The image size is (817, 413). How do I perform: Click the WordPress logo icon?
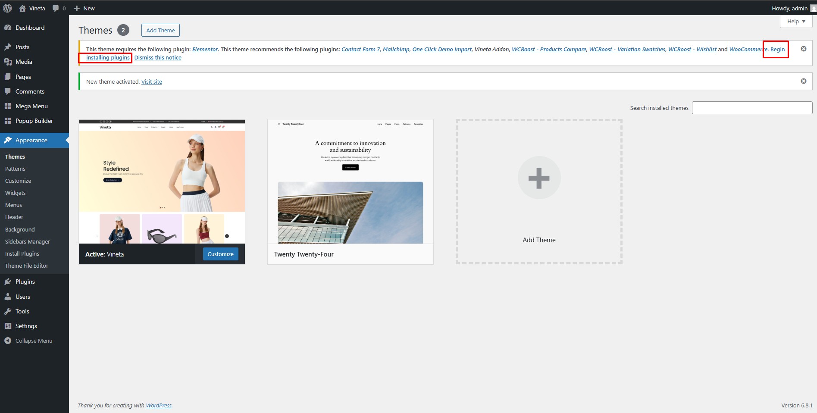point(7,8)
